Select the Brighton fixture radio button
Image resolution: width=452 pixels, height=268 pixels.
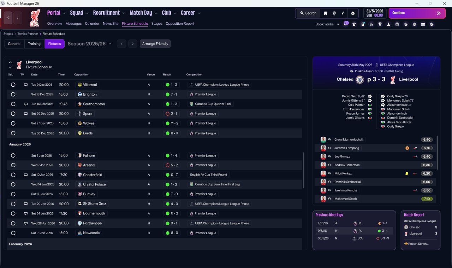coord(13,95)
